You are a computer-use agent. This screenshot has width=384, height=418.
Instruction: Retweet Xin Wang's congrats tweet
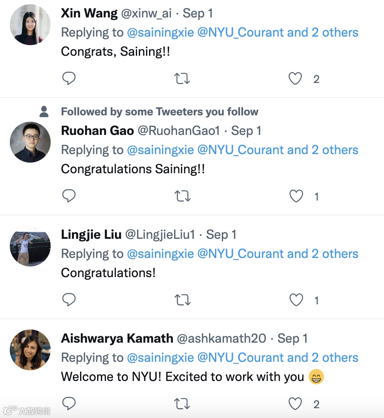click(x=182, y=79)
